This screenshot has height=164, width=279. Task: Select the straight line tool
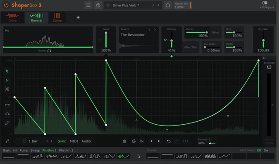pos(7,105)
